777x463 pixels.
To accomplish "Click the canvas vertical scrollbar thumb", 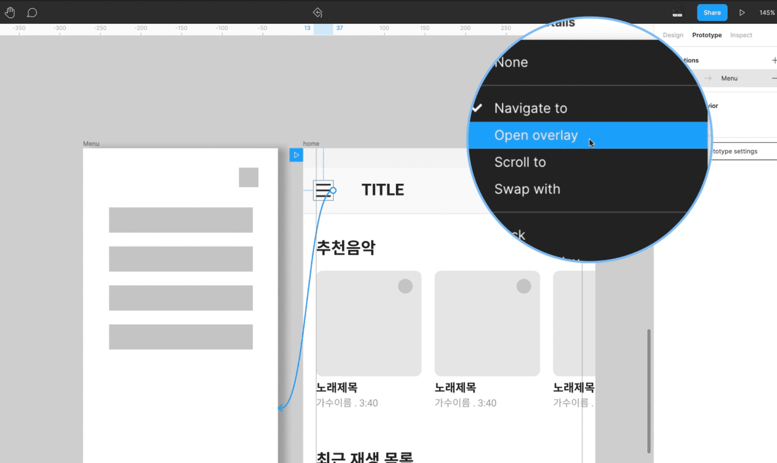I will pos(649,391).
